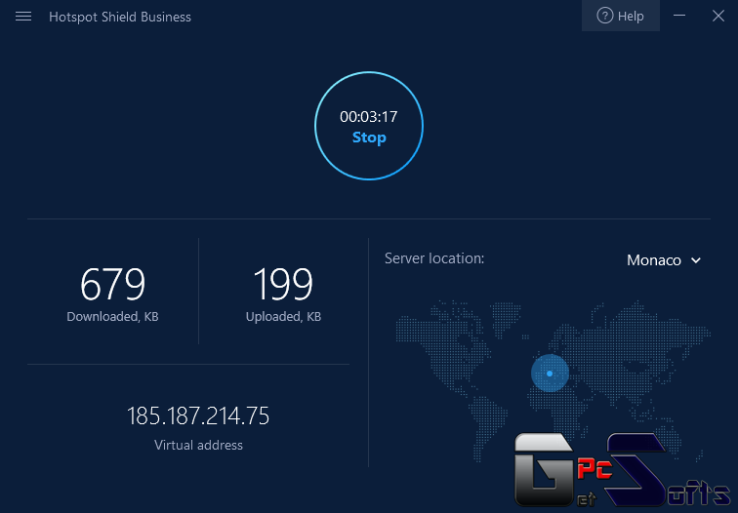Select the Virtual address label
The height and width of the screenshot is (513, 738).
click(198, 445)
